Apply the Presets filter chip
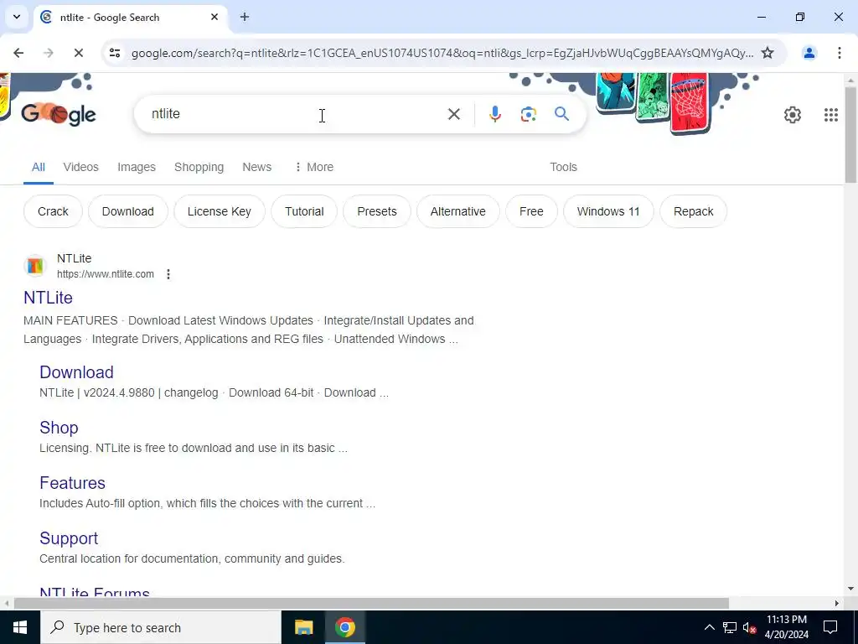Image resolution: width=858 pixels, height=644 pixels. pyautogui.click(x=376, y=211)
